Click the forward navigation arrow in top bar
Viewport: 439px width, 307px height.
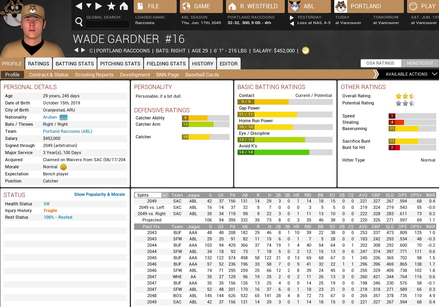[x=99, y=6]
